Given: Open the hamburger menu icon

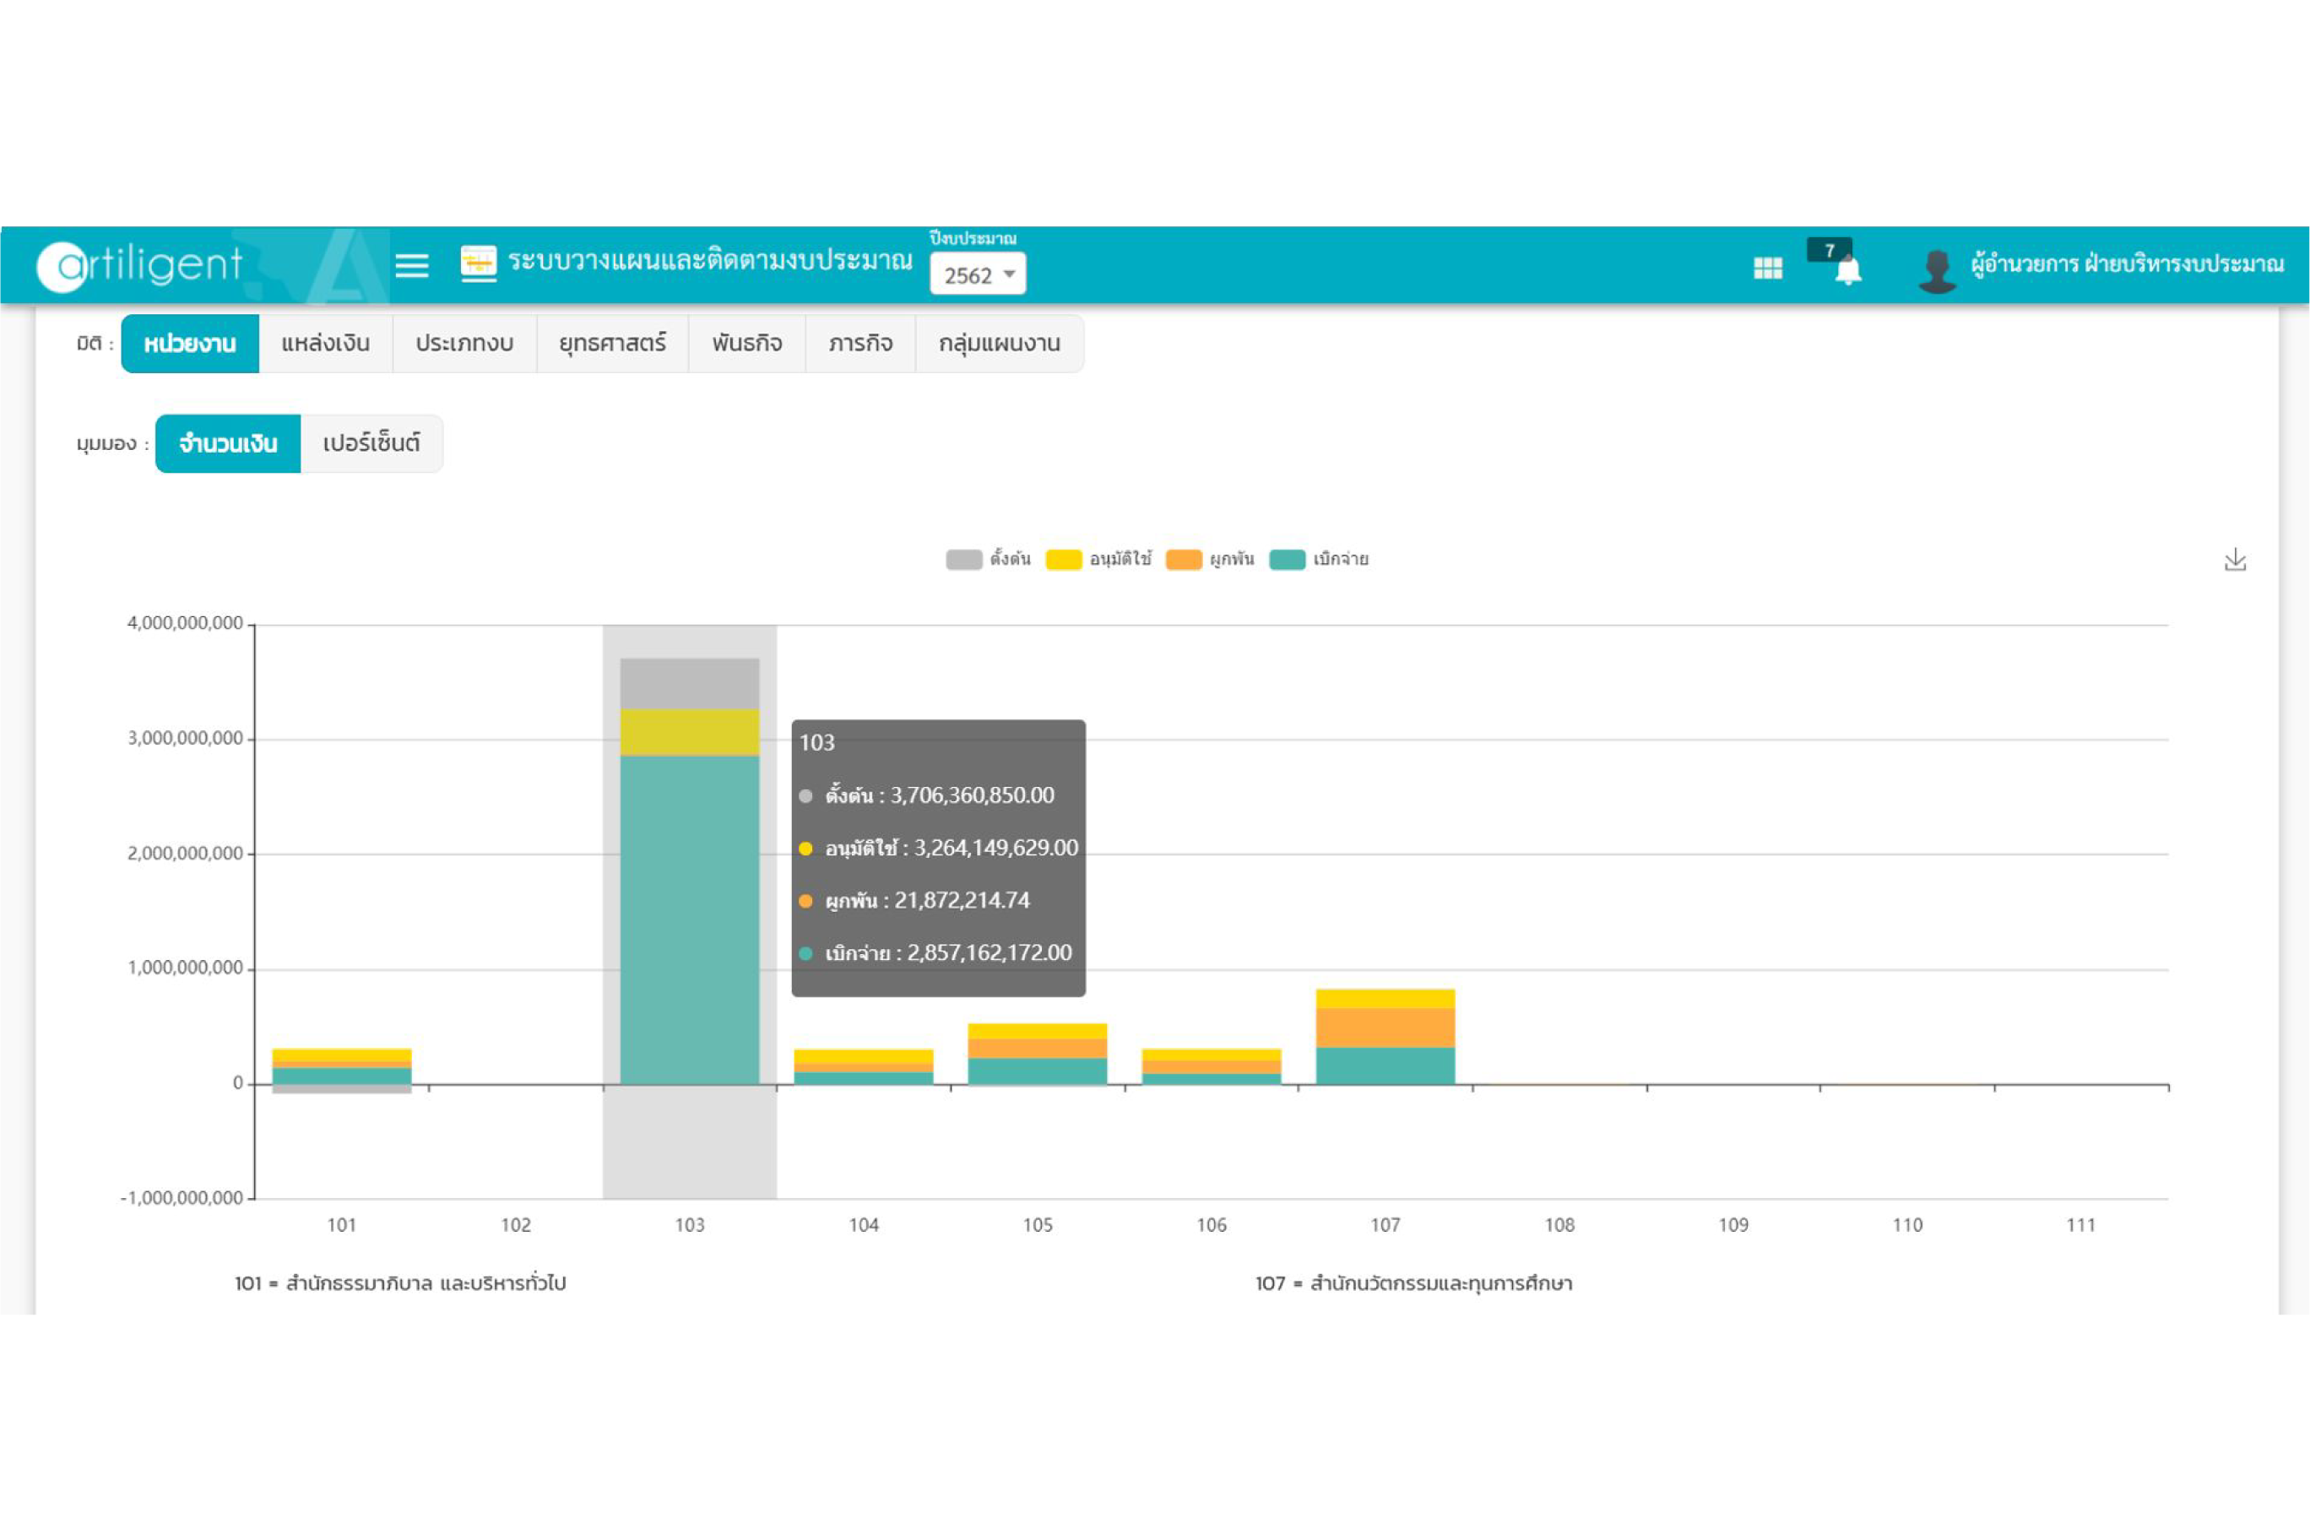Looking at the screenshot, I should point(411,265).
